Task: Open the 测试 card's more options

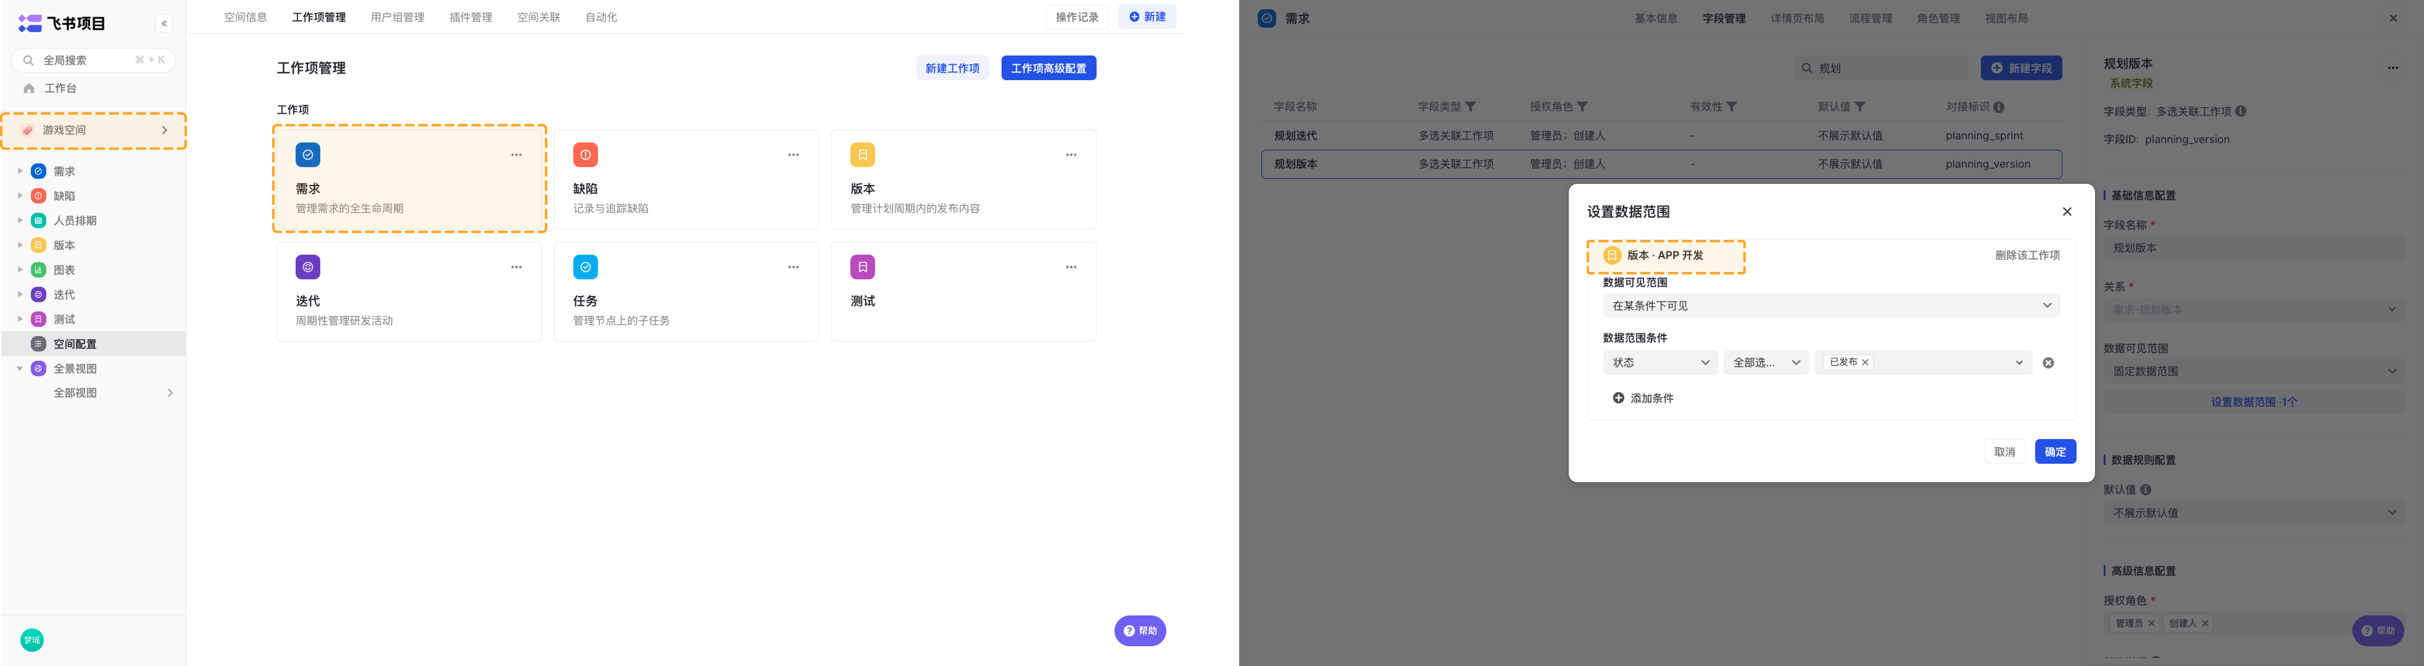Action: click(1071, 267)
